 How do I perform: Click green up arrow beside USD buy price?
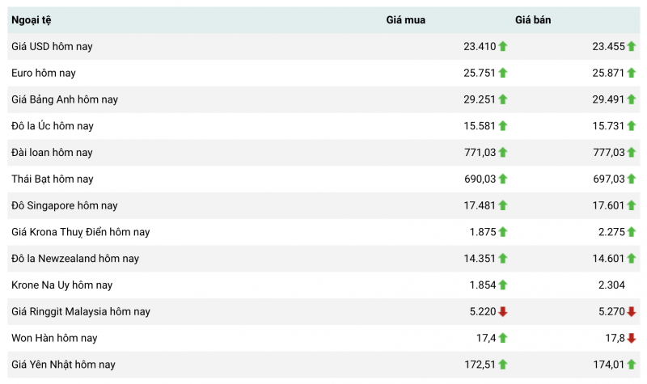[x=503, y=47]
